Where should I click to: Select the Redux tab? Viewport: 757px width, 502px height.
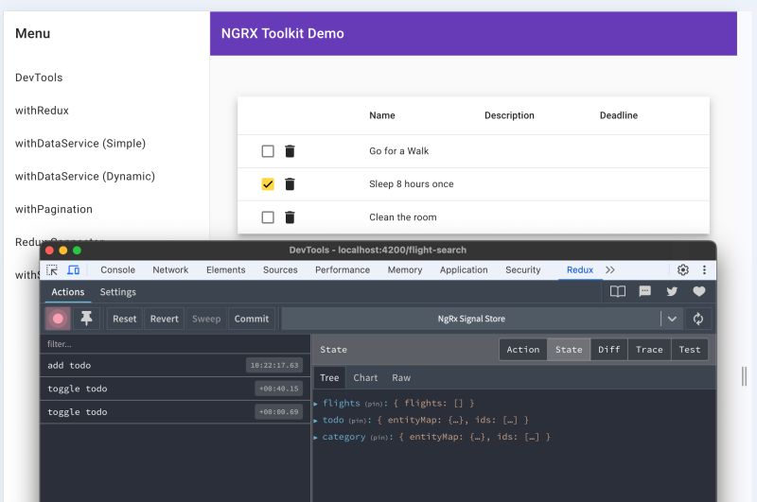pyautogui.click(x=580, y=270)
